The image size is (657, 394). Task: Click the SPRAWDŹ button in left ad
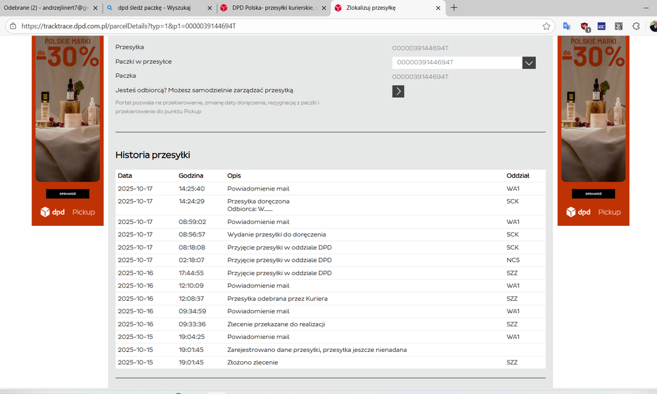point(67,194)
